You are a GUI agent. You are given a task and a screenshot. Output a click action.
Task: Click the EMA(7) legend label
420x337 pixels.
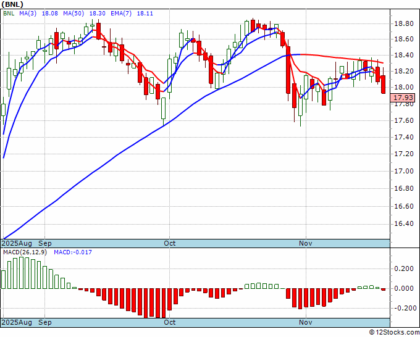pyautogui.click(x=121, y=14)
